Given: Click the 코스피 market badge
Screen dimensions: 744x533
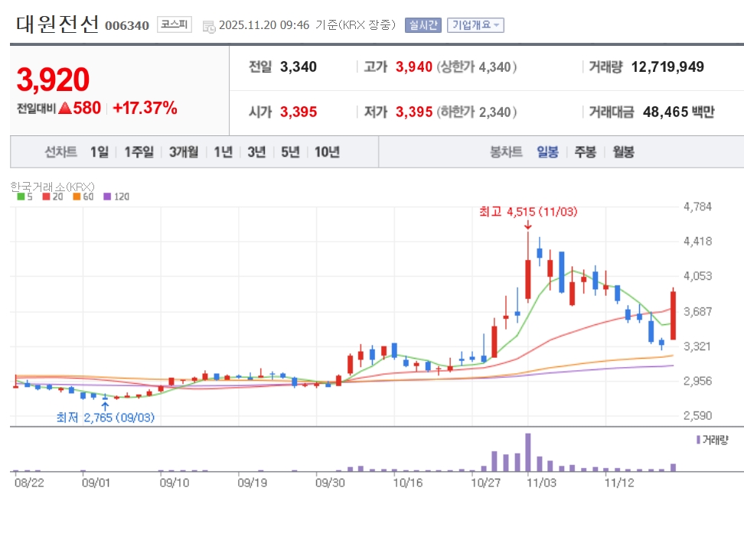Looking at the screenshot, I should point(175,24).
